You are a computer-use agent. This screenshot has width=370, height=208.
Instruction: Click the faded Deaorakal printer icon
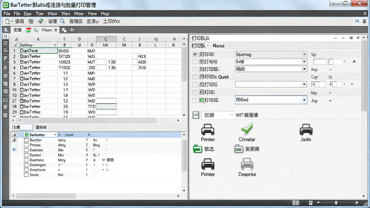point(247,164)
